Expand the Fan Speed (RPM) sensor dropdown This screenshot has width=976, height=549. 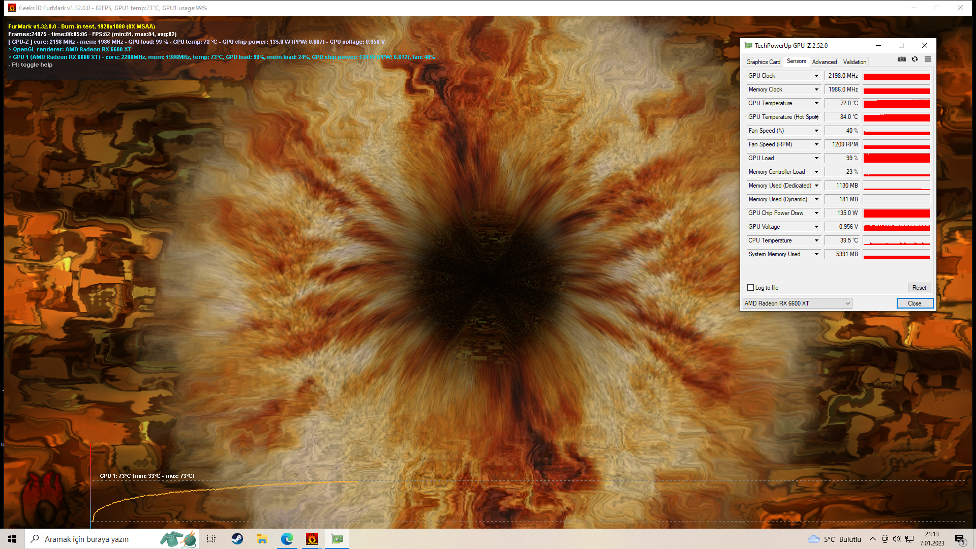pyautogui.click(x=816, y=144)
